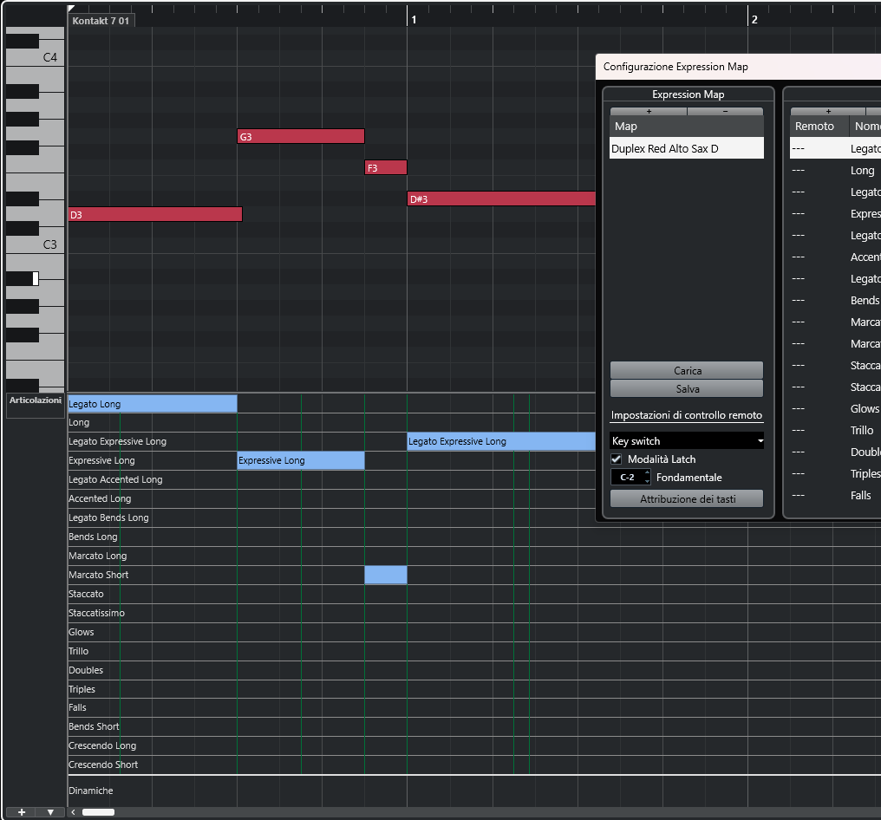Click Staccato lane label

click(x=86, y=595)
